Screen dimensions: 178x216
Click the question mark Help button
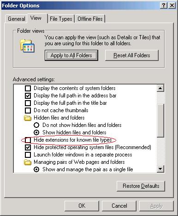pyautogui.click(x=164, y=6)
